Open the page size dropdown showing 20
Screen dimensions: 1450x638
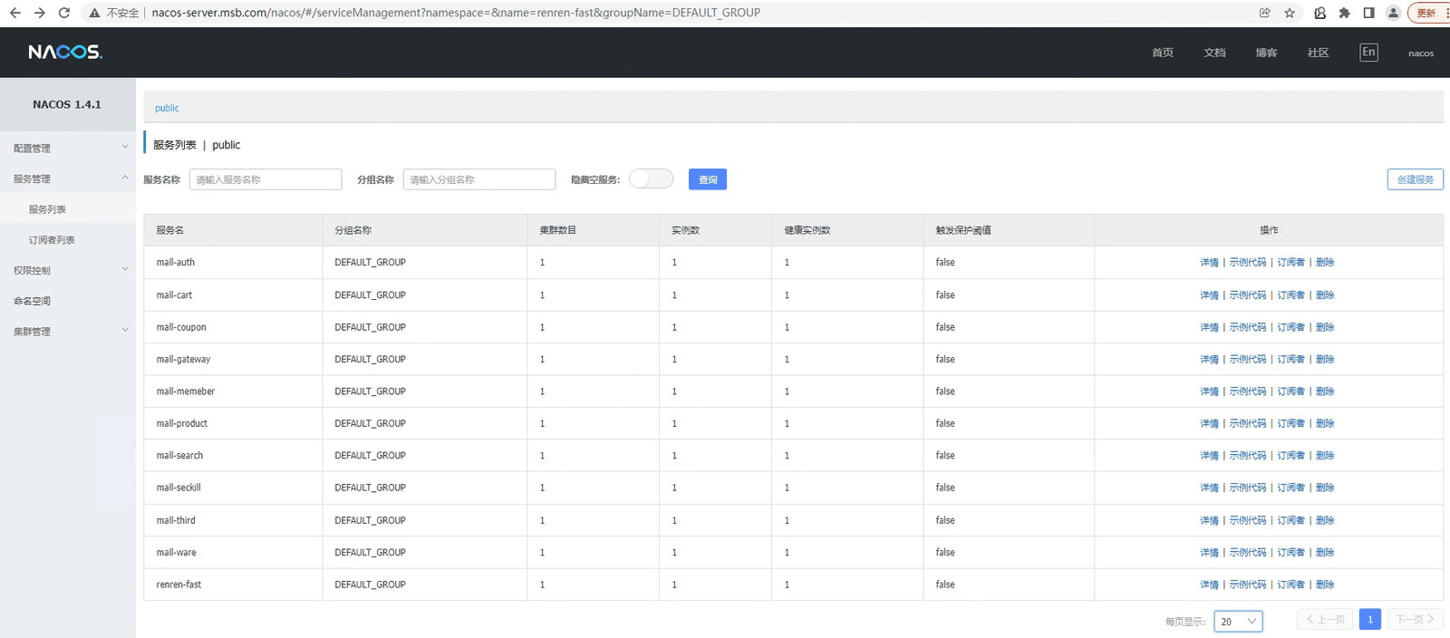click(1238, 621)
